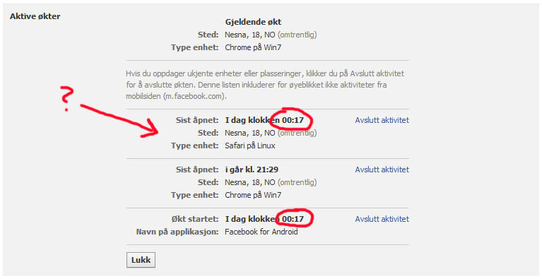Click the Navn på applikasjon label
Screen dimensions: 542x279
pos(177,232)
